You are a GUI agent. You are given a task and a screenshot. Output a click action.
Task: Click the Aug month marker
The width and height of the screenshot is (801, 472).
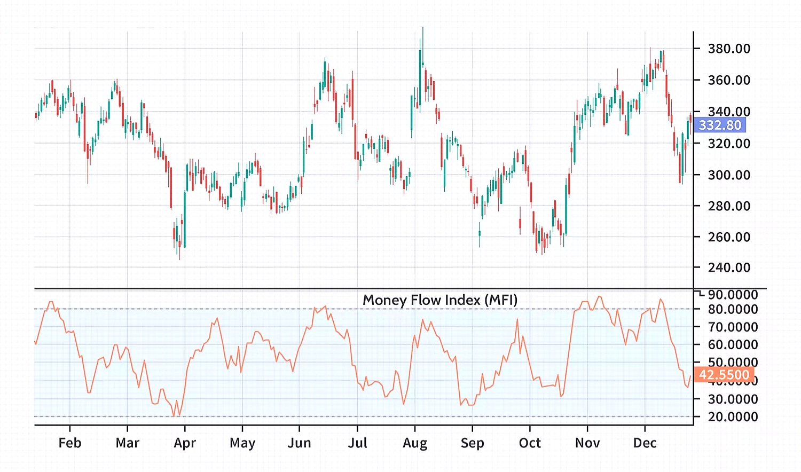(415, 443)
